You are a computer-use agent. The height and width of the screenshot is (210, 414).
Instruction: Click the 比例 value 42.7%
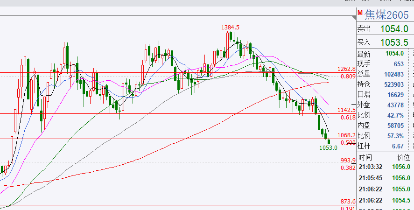point(395,115)
